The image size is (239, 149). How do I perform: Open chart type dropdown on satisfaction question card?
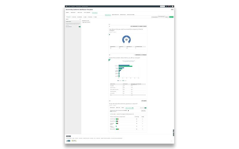tap(139, 55)
